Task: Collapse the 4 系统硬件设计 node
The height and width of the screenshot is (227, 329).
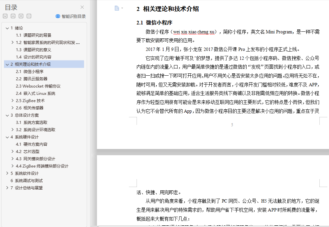Action: pyautogui.click(x=7, y=137)
